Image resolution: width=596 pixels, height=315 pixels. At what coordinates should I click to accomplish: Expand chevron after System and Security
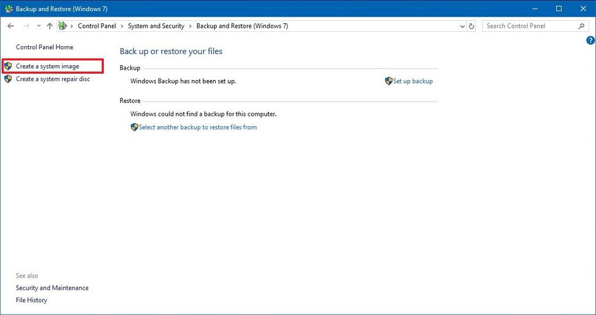click(190, 26)
